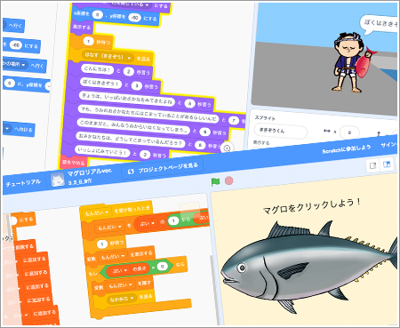Click the red stop button
Viewport: 400px width, 328px height.
click(228, 180)
